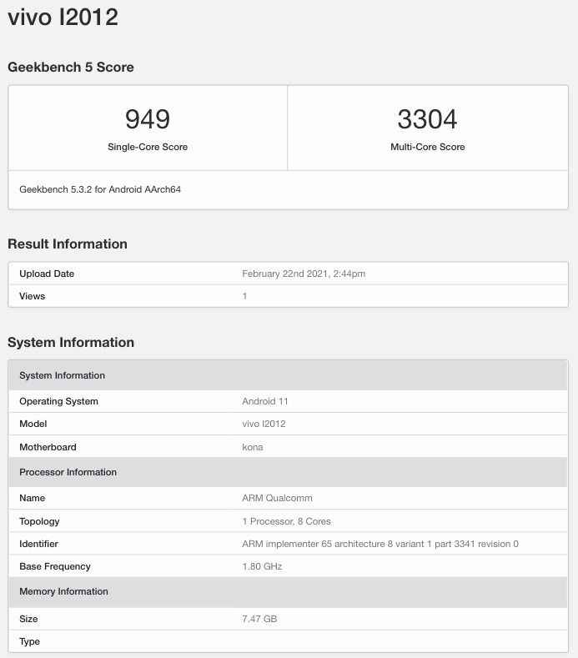This screenshot has height=658, width=578.
Task: Select the ARM Qualcomm processor name
Action: click(277, 498)
